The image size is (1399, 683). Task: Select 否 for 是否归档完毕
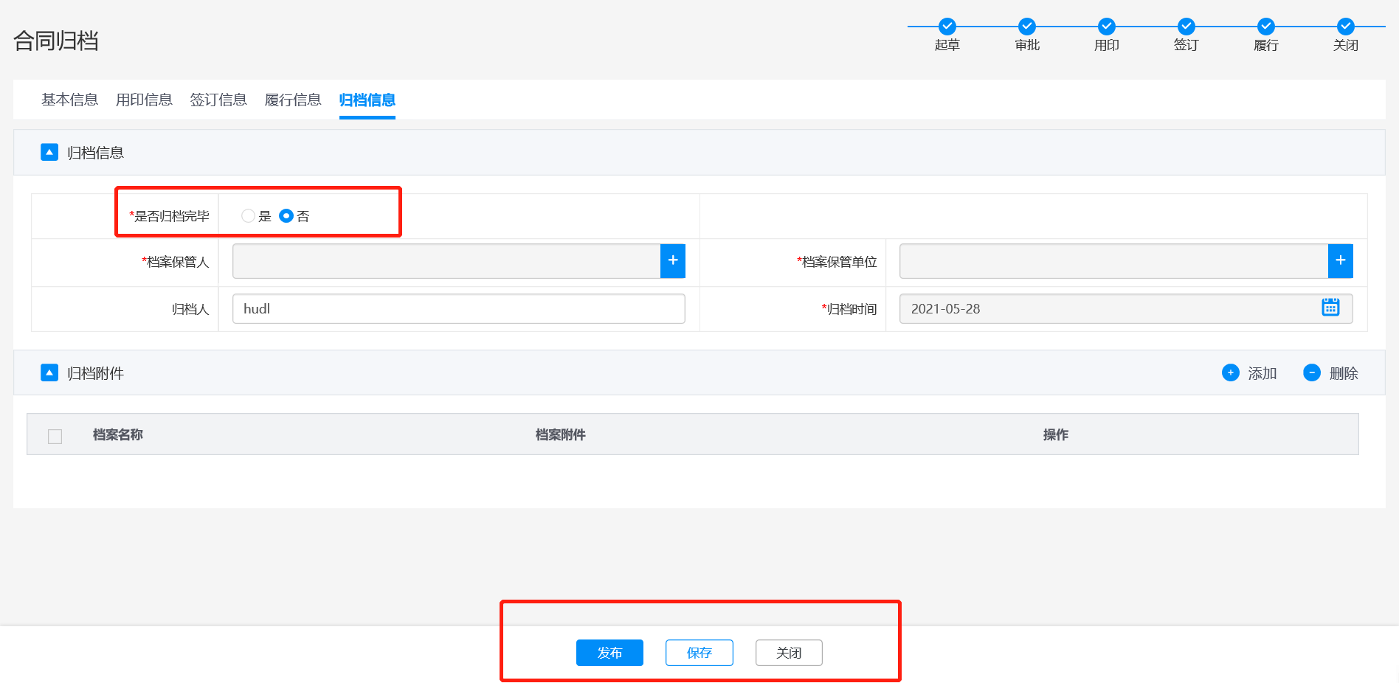click(x=286, y=216)
